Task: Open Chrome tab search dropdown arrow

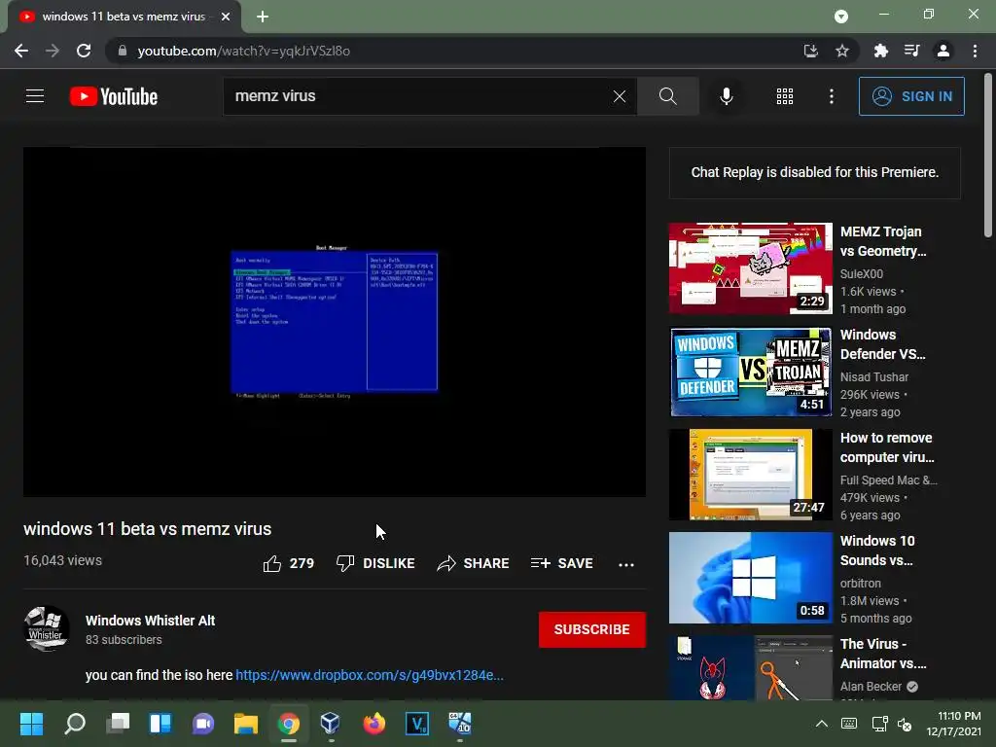Action: pos(841,17)
